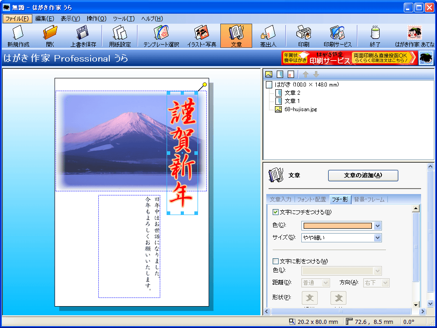The image size is (437, 328).
Task: Toggle 文字にフチをつける checkbox
Action: [x=276, y=212]
